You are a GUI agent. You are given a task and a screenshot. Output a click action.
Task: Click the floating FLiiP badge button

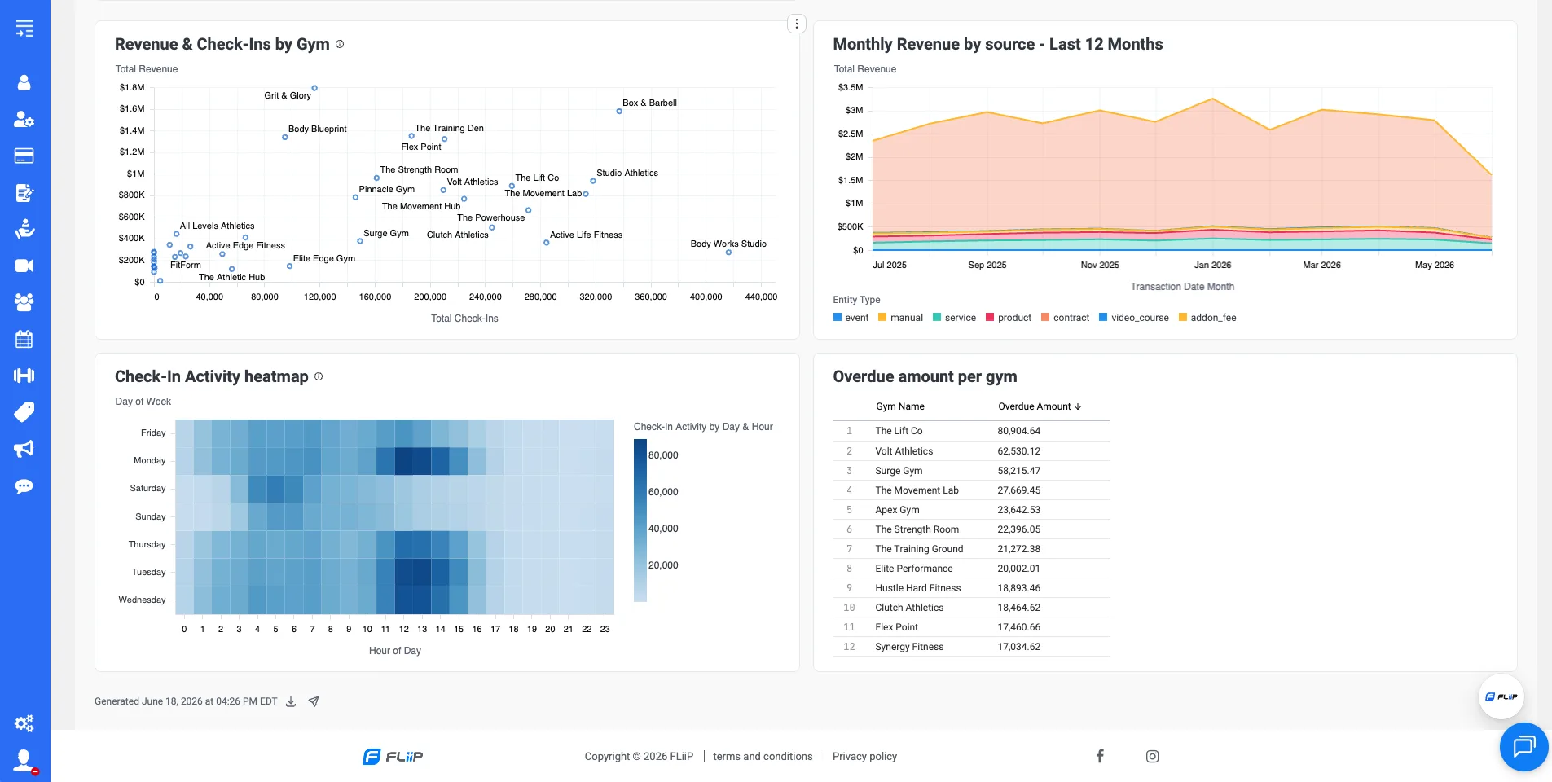[x=1501, y=696]
